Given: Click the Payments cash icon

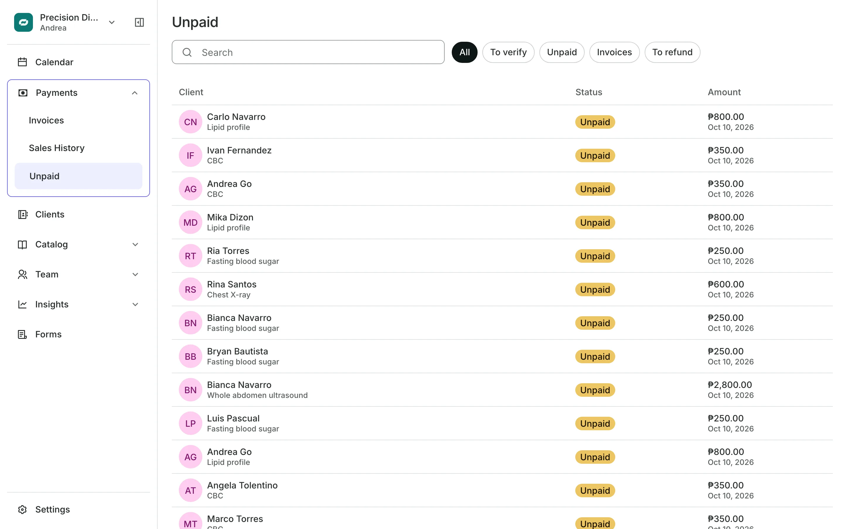Looking at the screenshot, I should (x=23, y=93).
